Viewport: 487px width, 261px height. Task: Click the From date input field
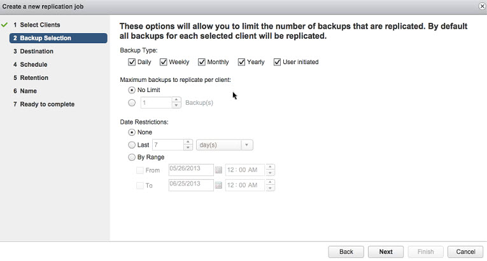[x=191, y=170]
